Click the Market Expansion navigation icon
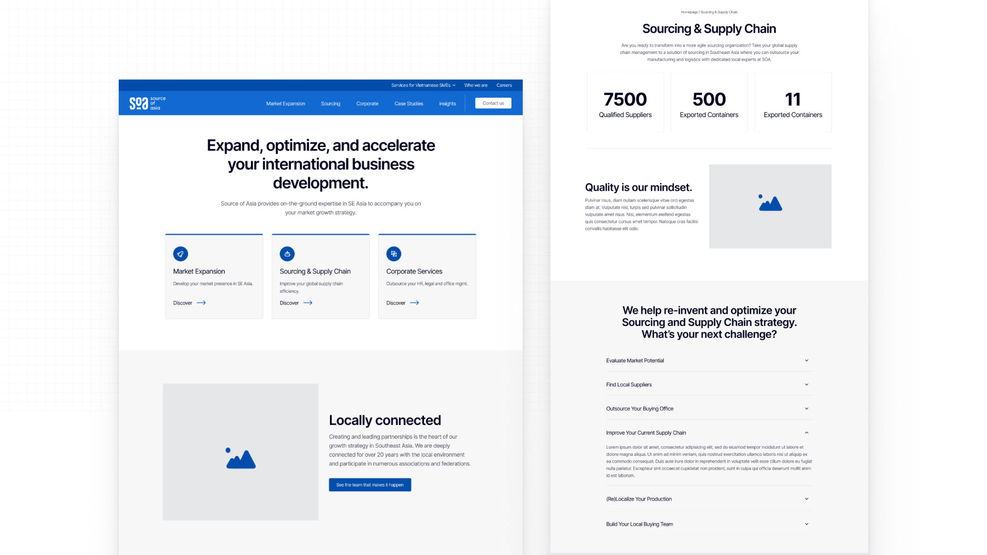Image resolution: width=987 pixels, height=555 pixels. [285, 103]
